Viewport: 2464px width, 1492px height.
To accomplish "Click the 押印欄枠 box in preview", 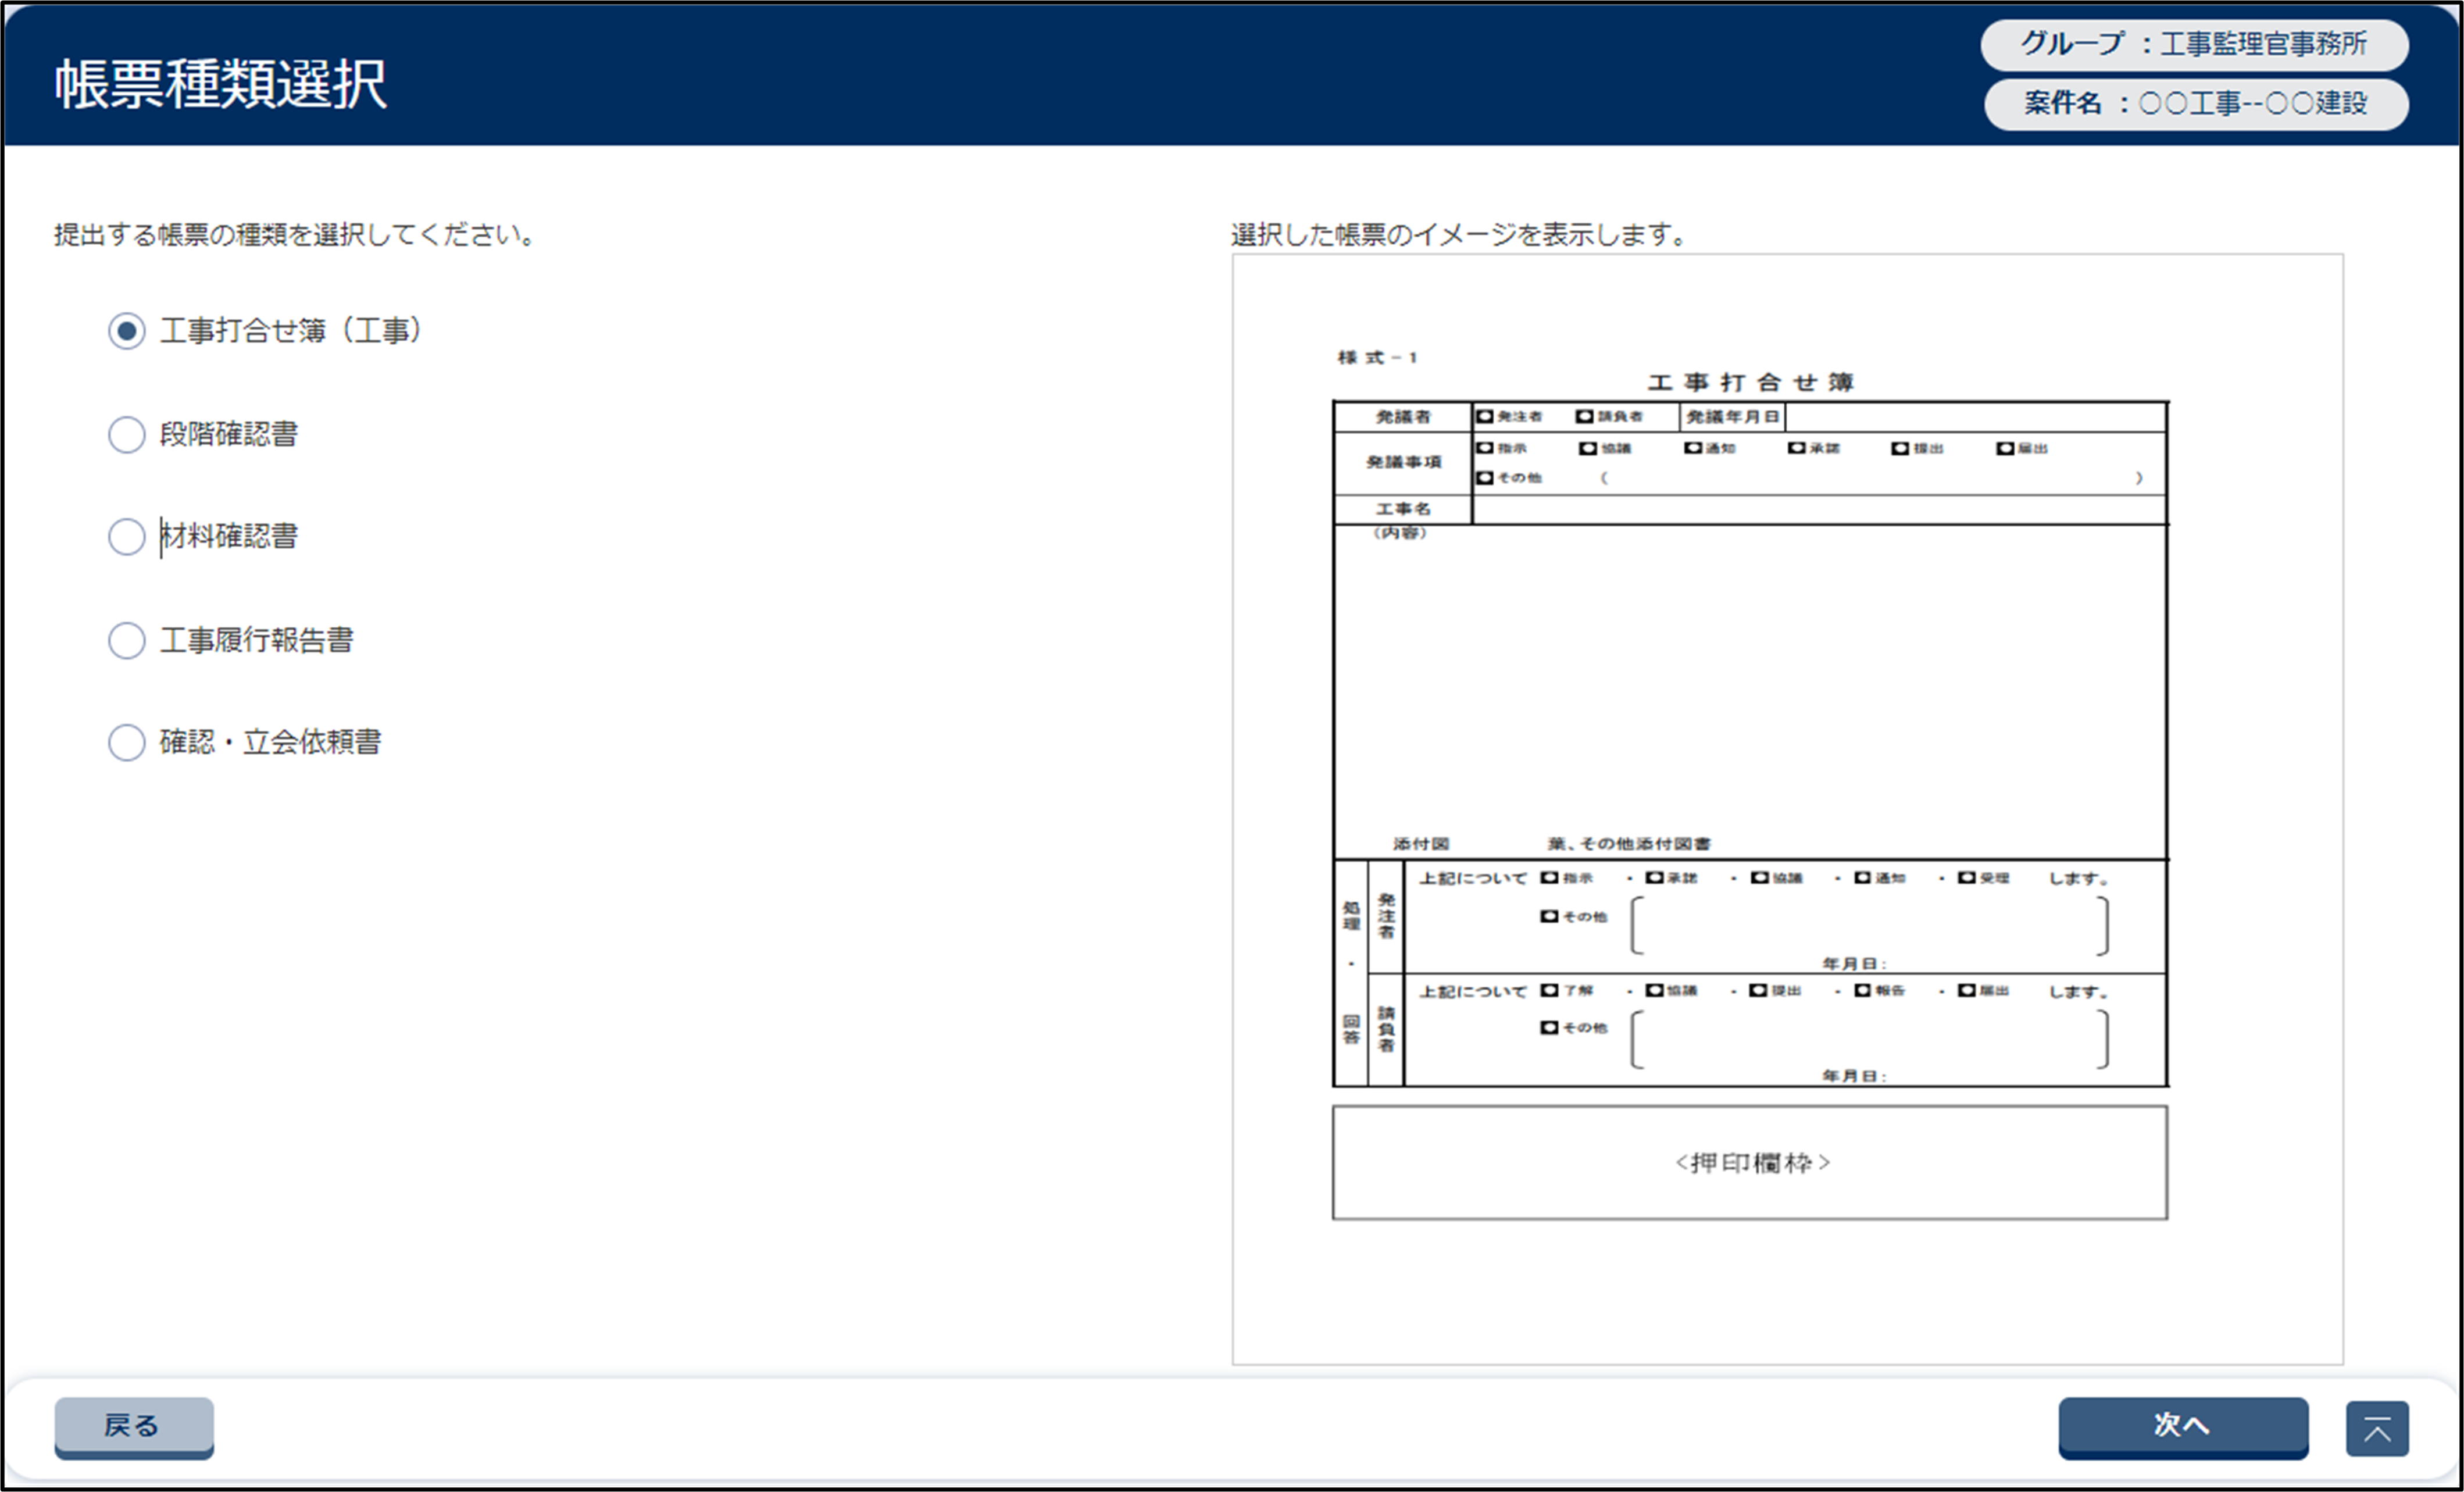I will (1749, 1162).
